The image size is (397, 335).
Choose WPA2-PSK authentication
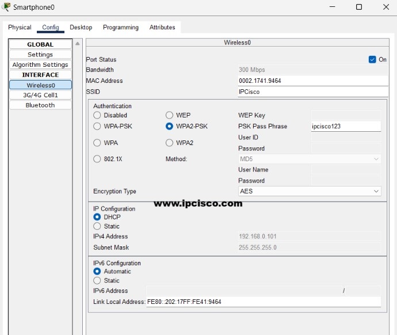point(169,127)
